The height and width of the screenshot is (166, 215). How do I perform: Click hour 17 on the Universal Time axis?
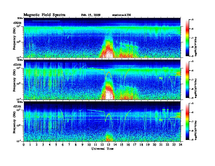coord(135,145)
